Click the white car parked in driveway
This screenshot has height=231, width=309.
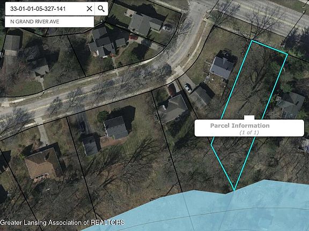point(188,88)
